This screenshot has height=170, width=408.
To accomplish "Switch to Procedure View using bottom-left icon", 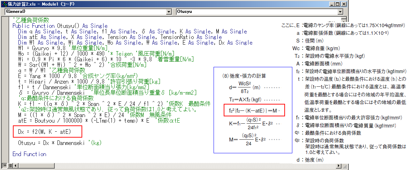I will pos(5,165).
